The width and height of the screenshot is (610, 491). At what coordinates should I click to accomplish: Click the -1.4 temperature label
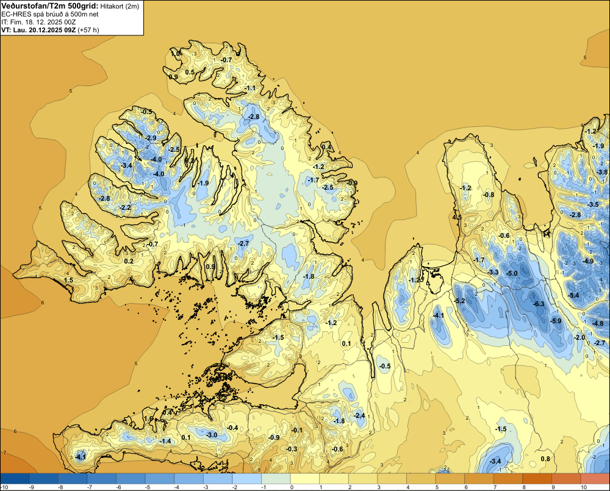(x=166, y=441)
